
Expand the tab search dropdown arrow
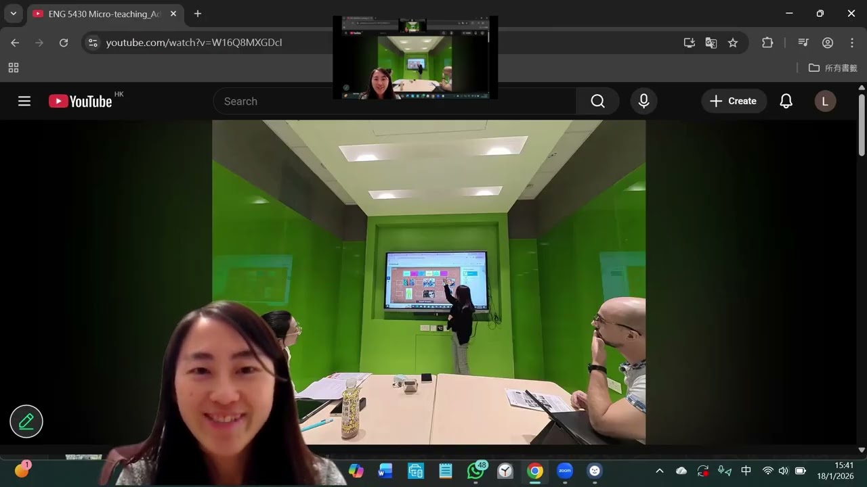click(x=14, y=14)
